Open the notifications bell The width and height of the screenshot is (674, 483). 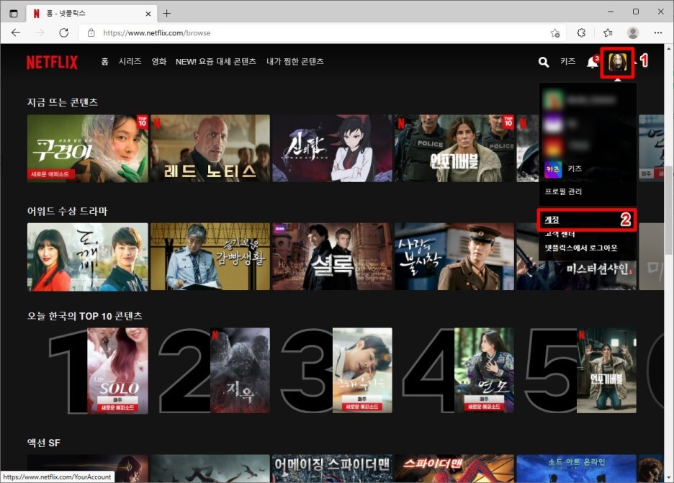pyautogui.click(x=592, y=63)
